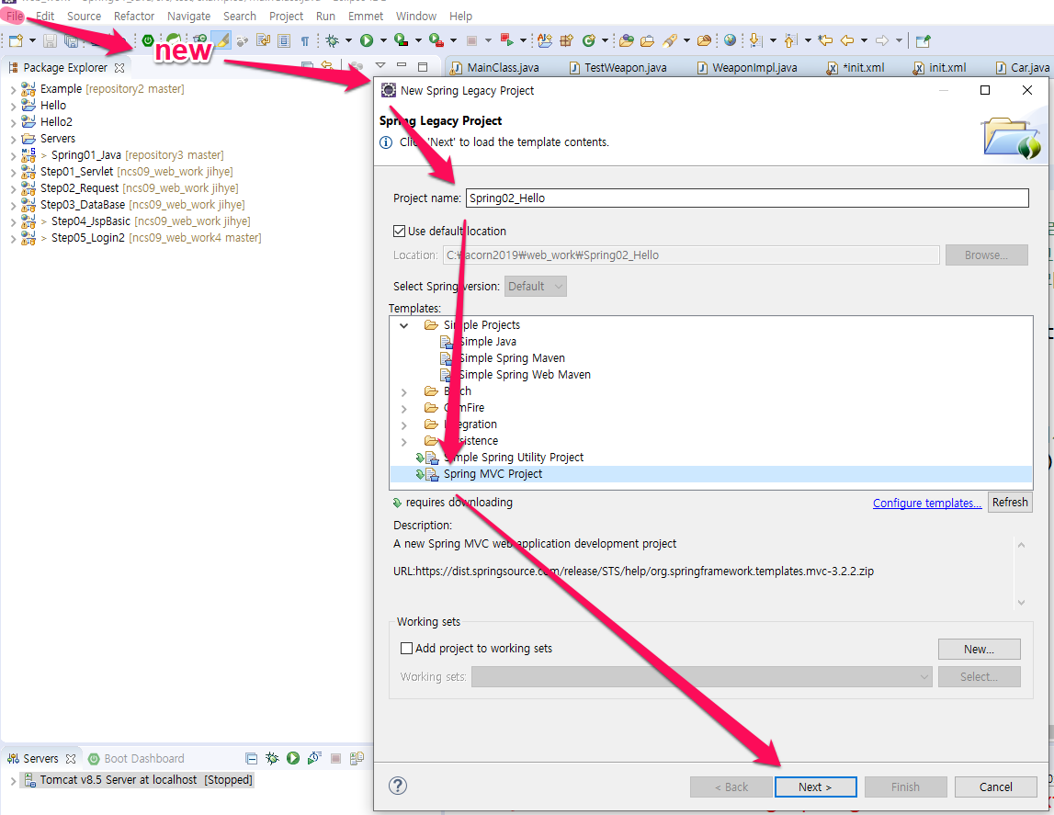Open the Emmet menu

coord(366,16)
